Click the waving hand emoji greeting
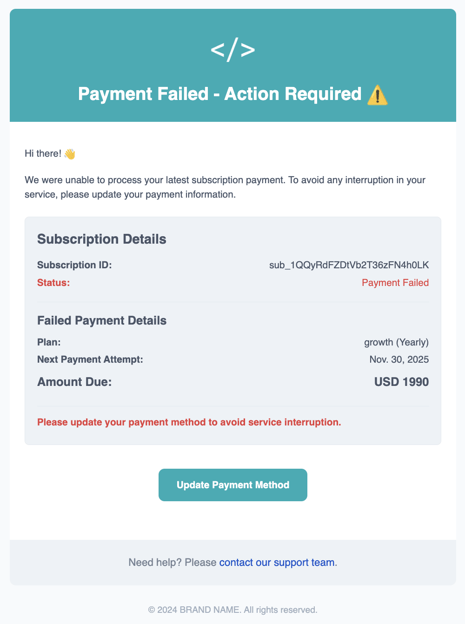The height and width of the screenshot is (624, 465). pos(71,153)
